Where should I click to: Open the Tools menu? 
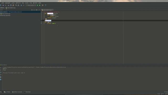[27, 3]
